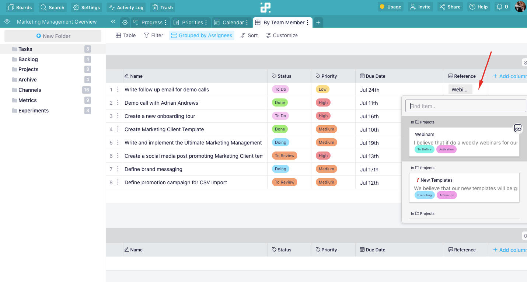Open the Projects folder in sidebar
The height and width of the screenshot is (282, 527).
pos(53,69)
